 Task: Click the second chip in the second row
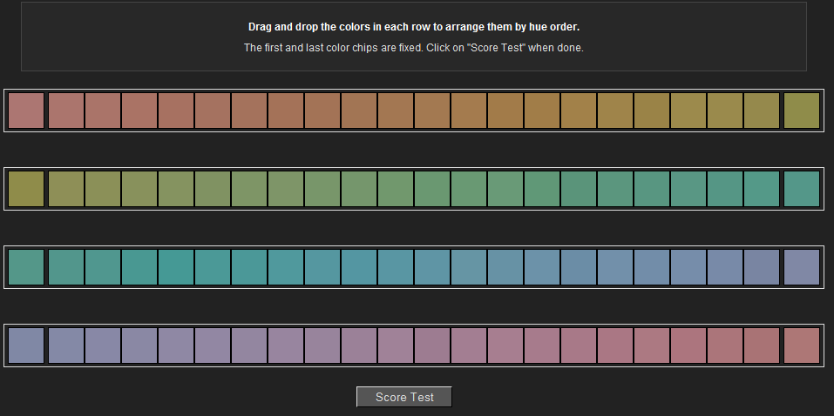click(x=66, y=189)
